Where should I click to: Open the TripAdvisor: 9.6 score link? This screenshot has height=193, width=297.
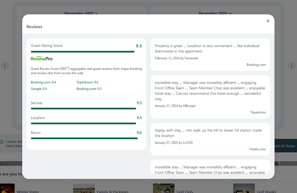tap(87, 82)
